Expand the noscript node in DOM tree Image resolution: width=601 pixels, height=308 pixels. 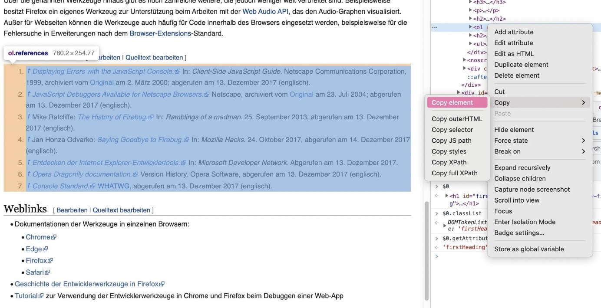[x=465, y=60]
